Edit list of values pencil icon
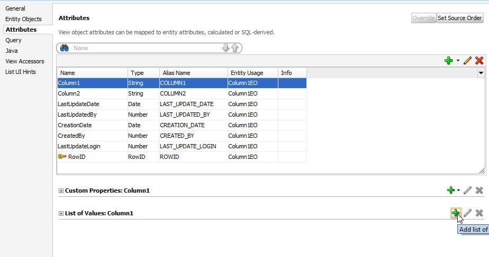This screenshot has height=257, width=489. 467,213
